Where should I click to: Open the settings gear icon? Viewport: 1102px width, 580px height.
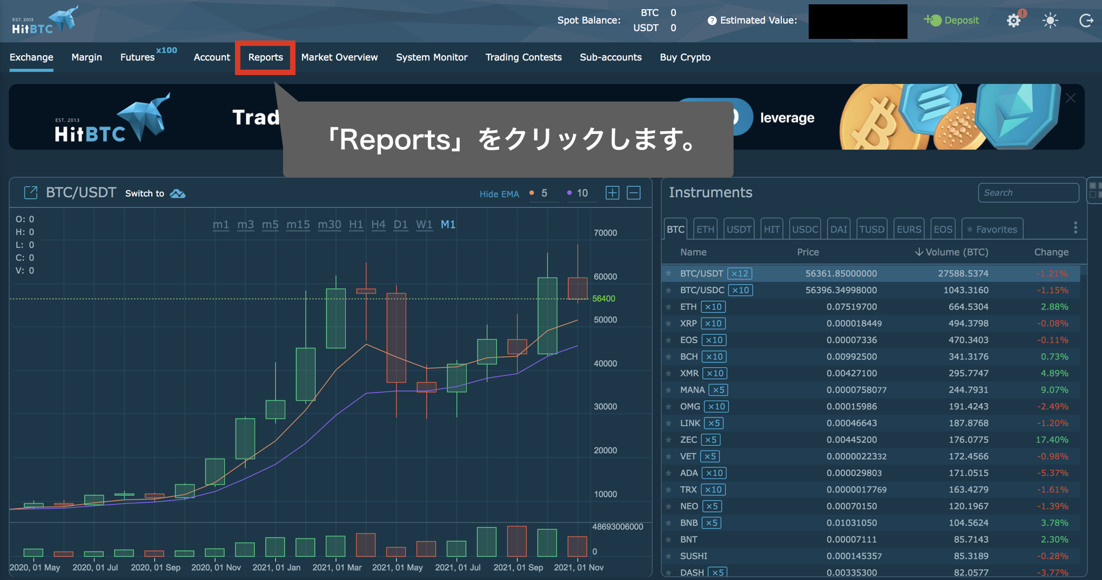click(x=1014, y=21)
